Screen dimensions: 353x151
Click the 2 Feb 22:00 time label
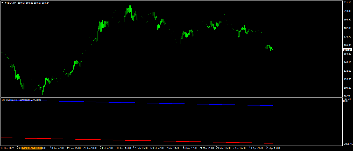point(107,148)
